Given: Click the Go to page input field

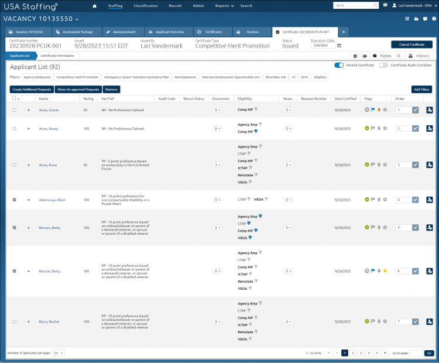Looking at the screenshot, I should point(416,353).
